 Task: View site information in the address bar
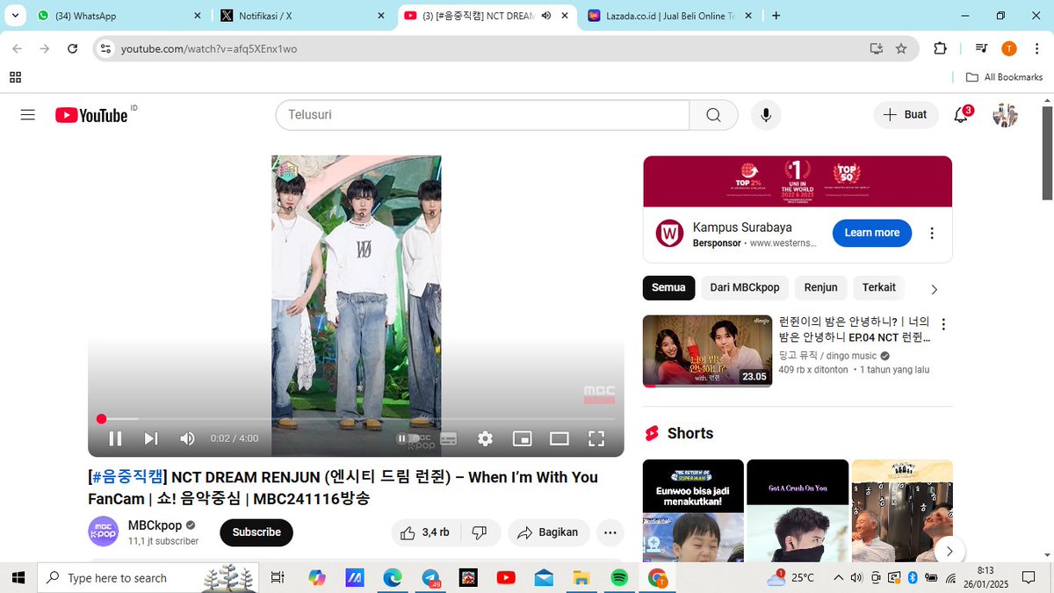tap(105, 48)
